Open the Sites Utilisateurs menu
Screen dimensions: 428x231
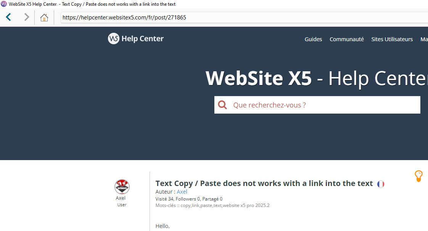pyautogui.click(x=392, y=39)
